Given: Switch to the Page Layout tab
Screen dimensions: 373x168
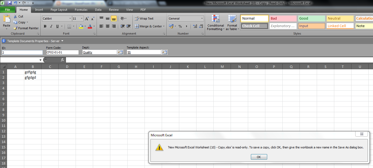Looking at the screenshot, I should point(59,10).
